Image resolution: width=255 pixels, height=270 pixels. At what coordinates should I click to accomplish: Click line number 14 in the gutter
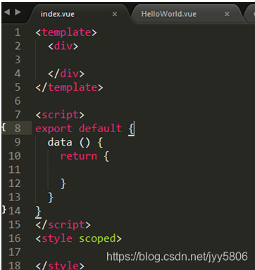pos(15,211)
